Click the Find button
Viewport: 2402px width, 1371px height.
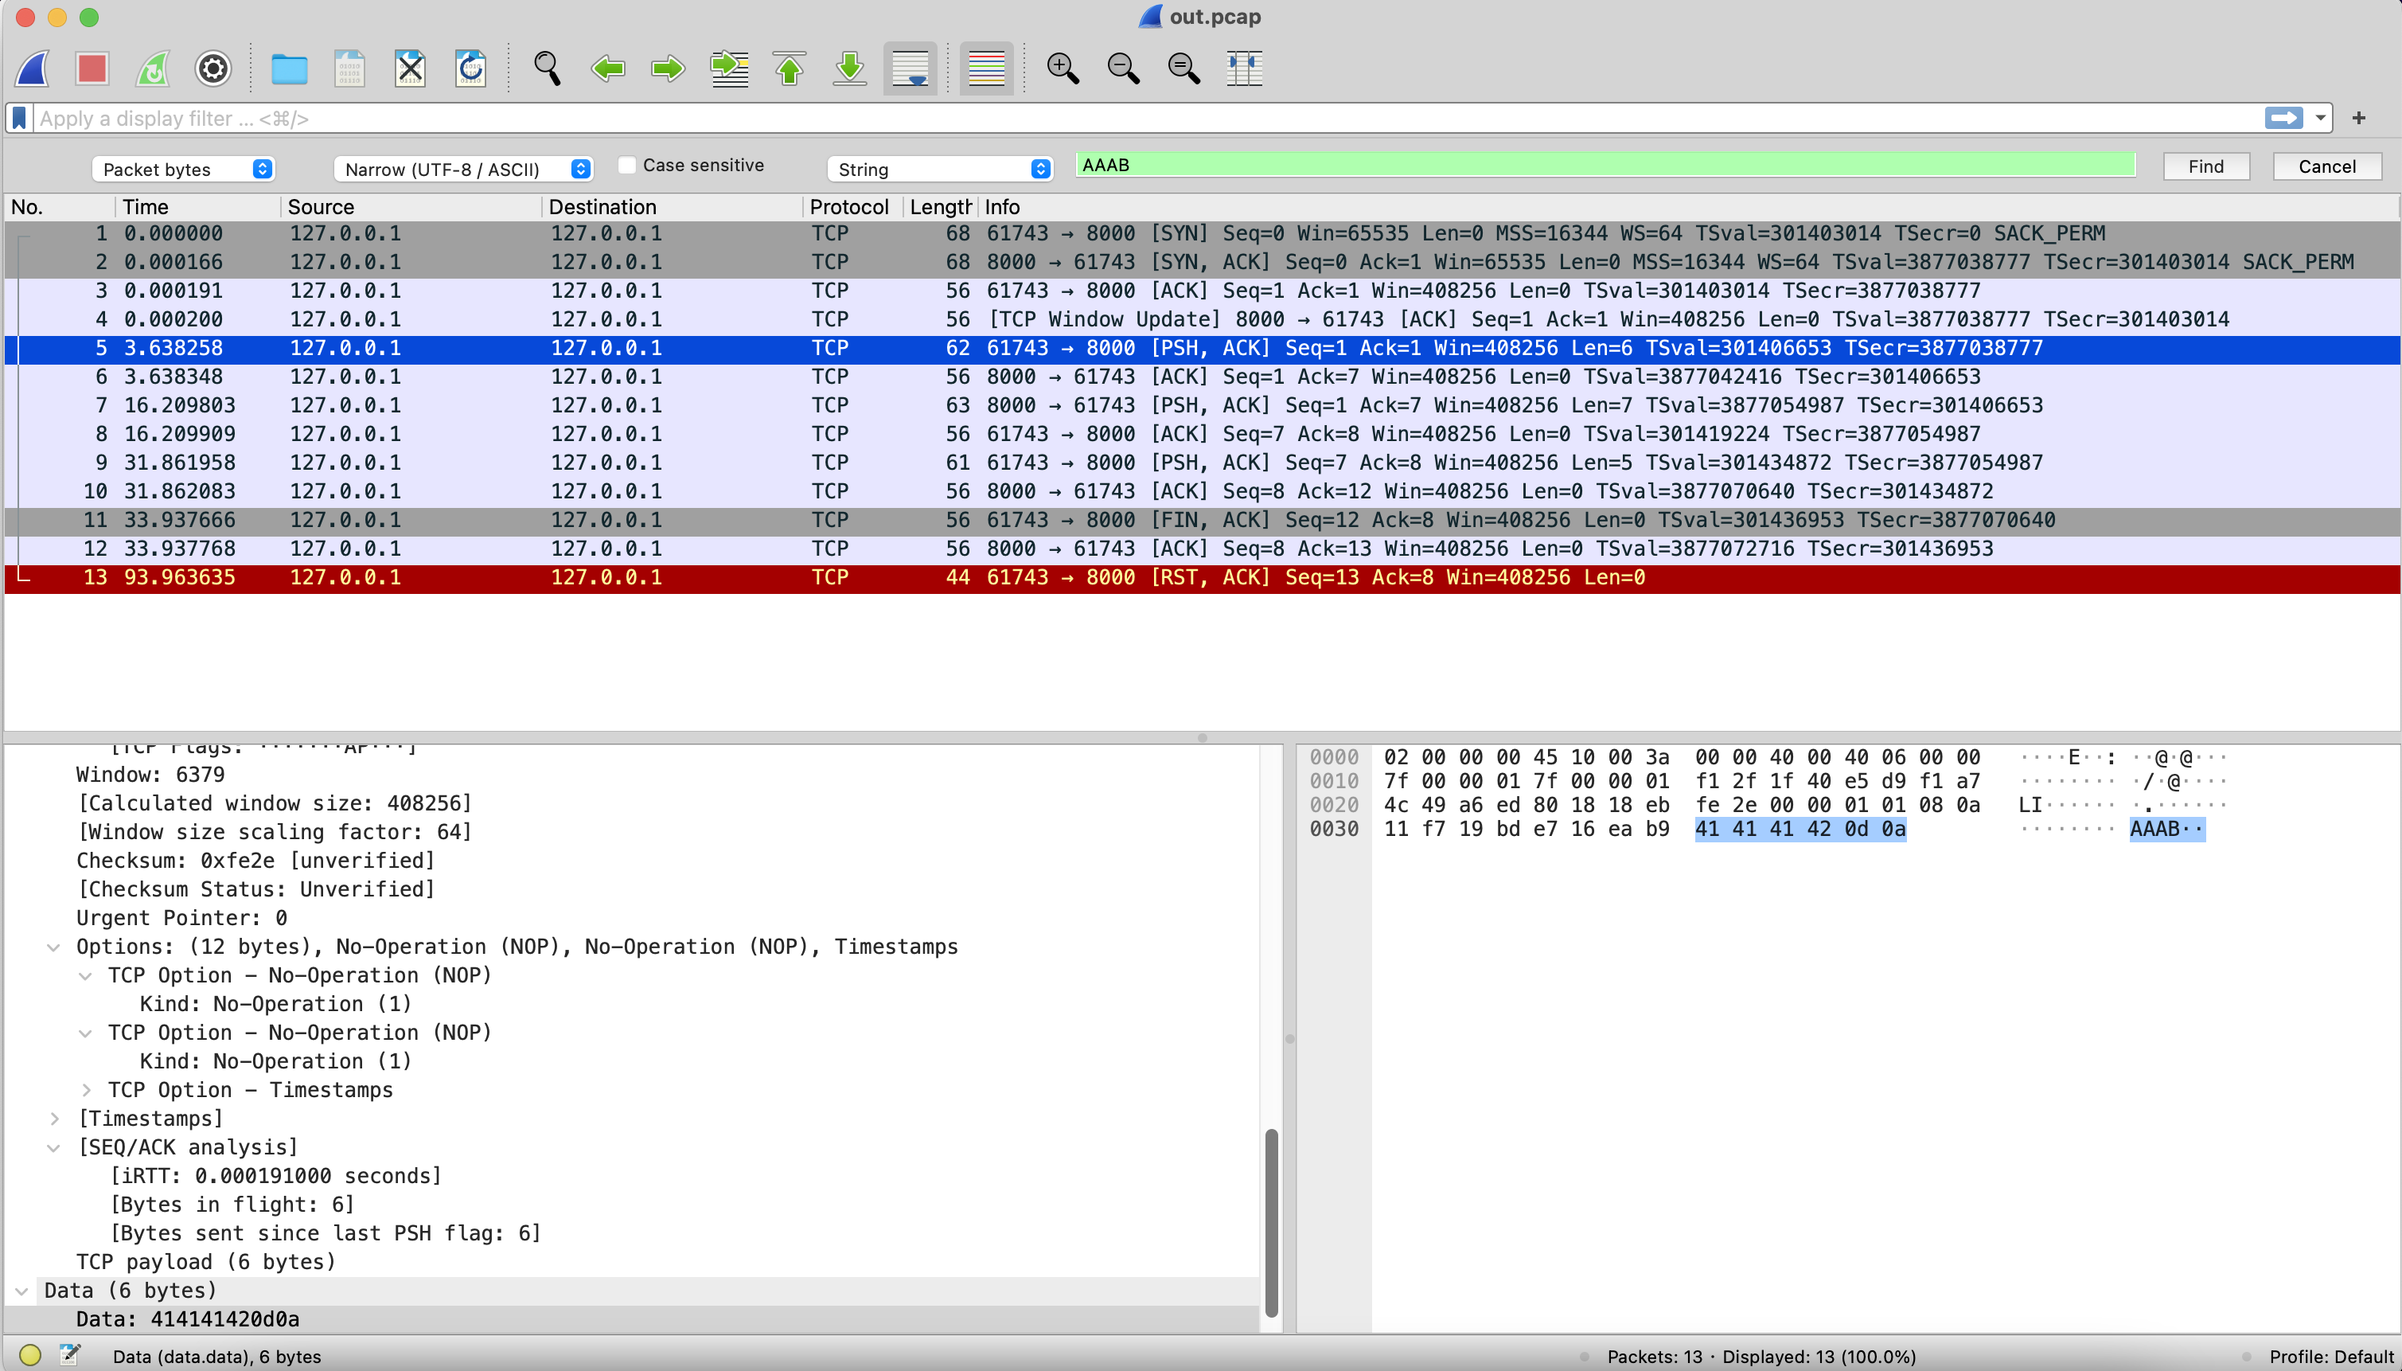pos(2205,166)
